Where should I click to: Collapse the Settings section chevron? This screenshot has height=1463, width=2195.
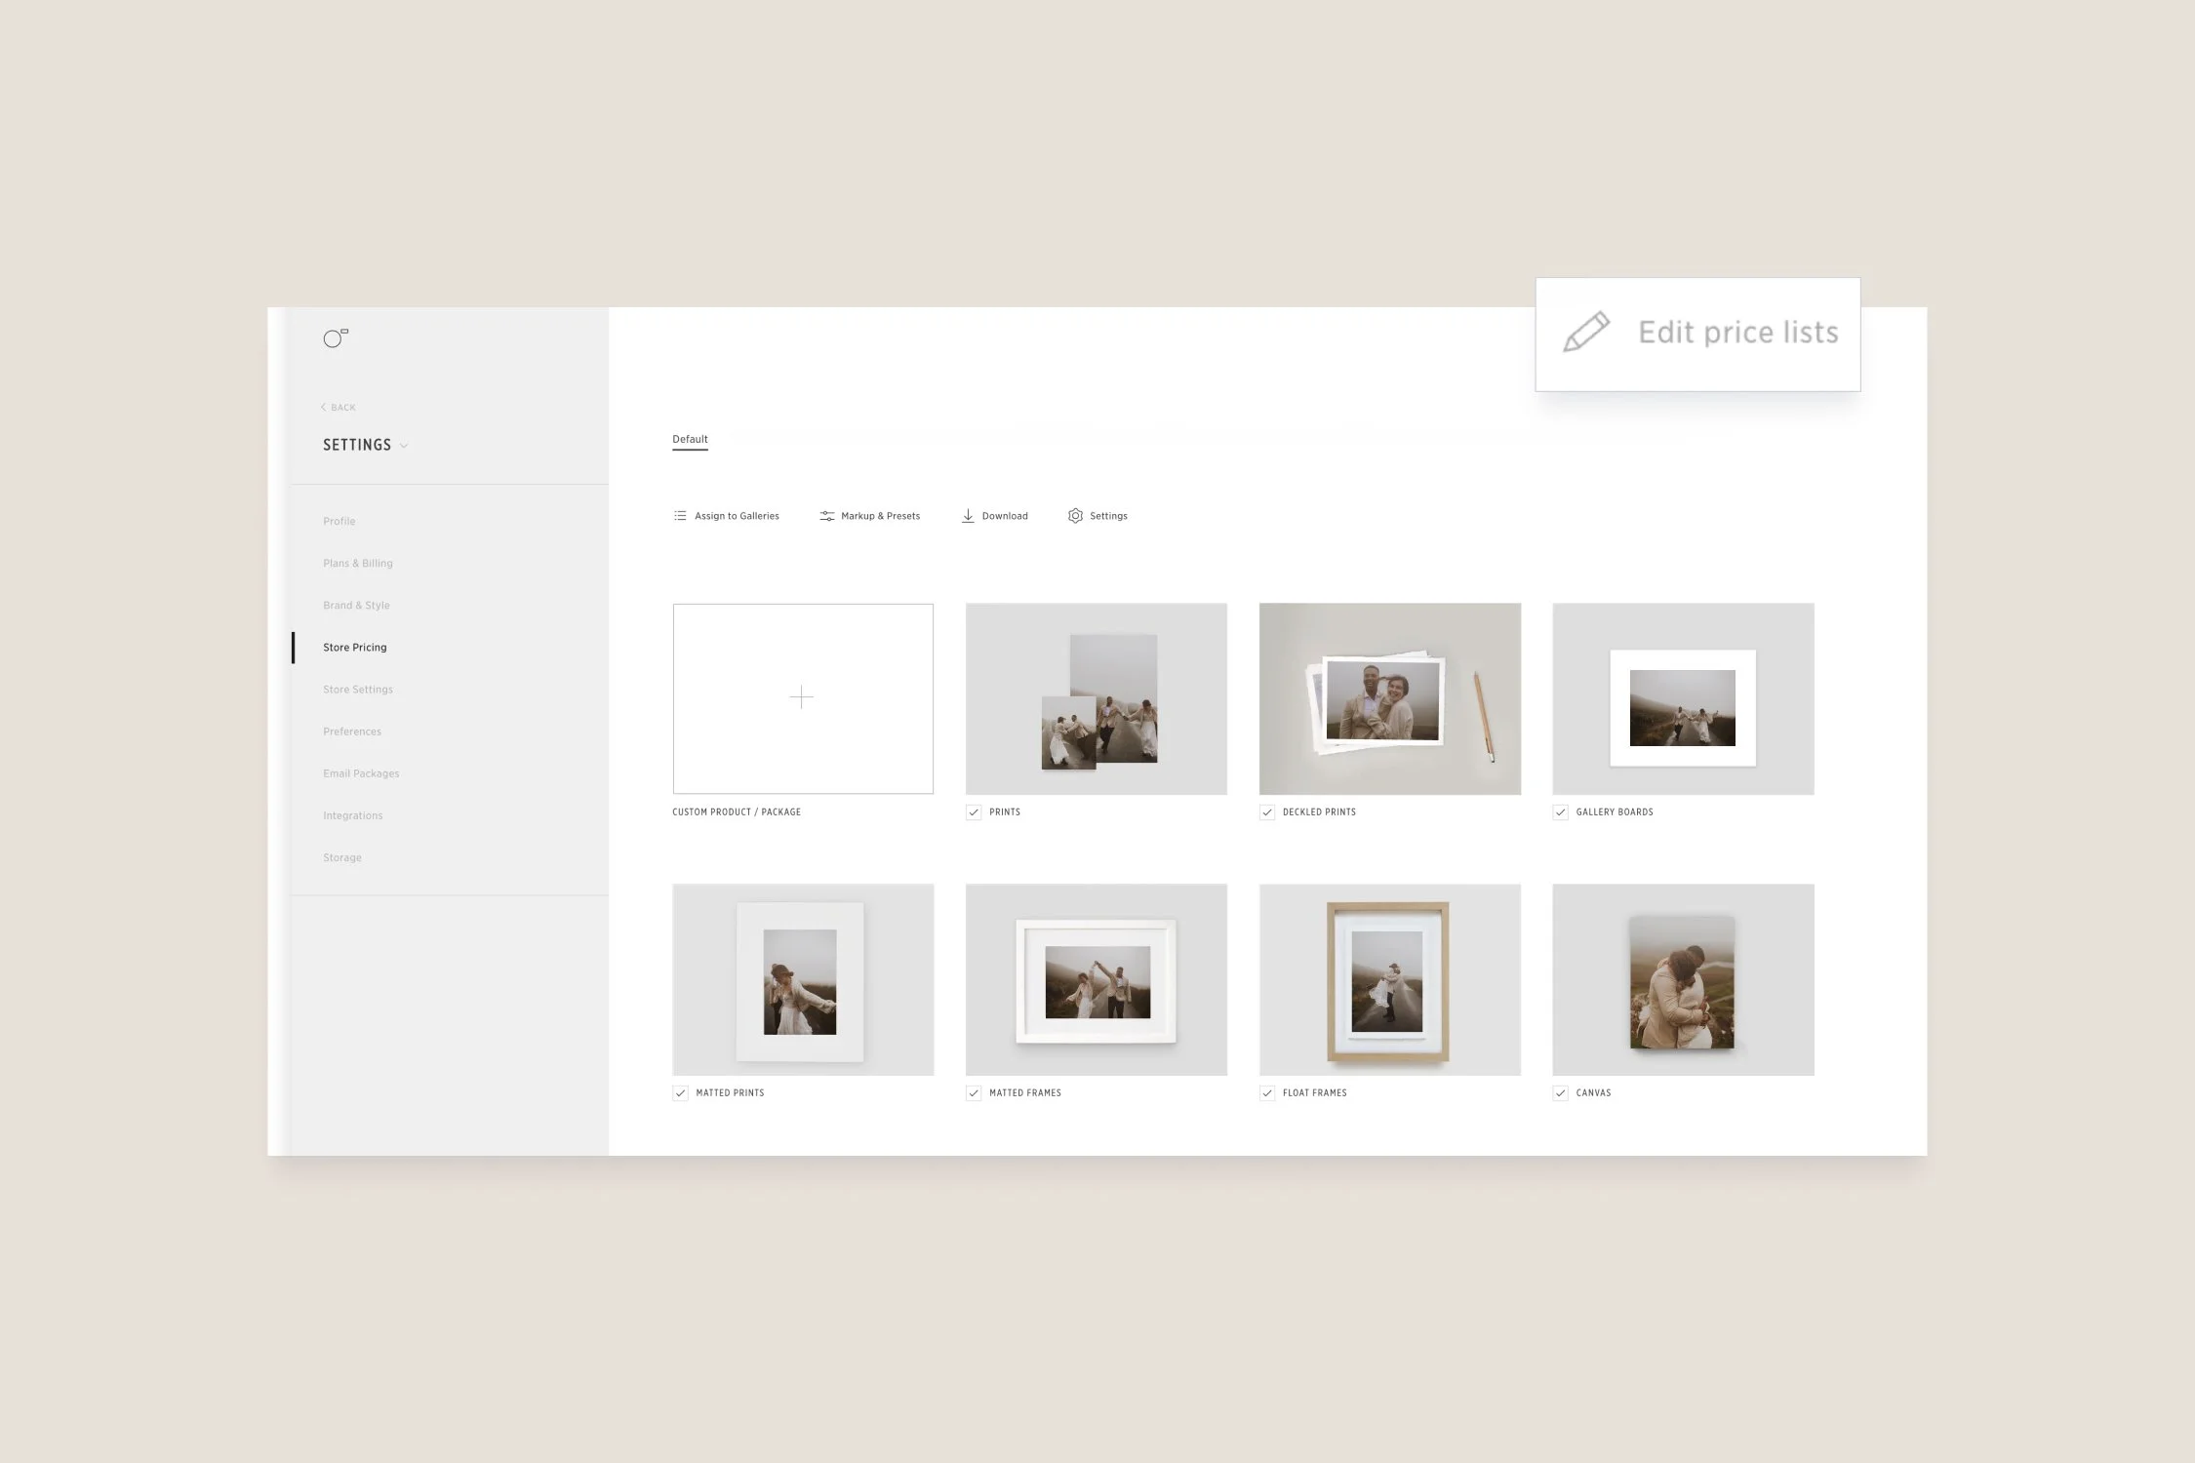[407, 446]
